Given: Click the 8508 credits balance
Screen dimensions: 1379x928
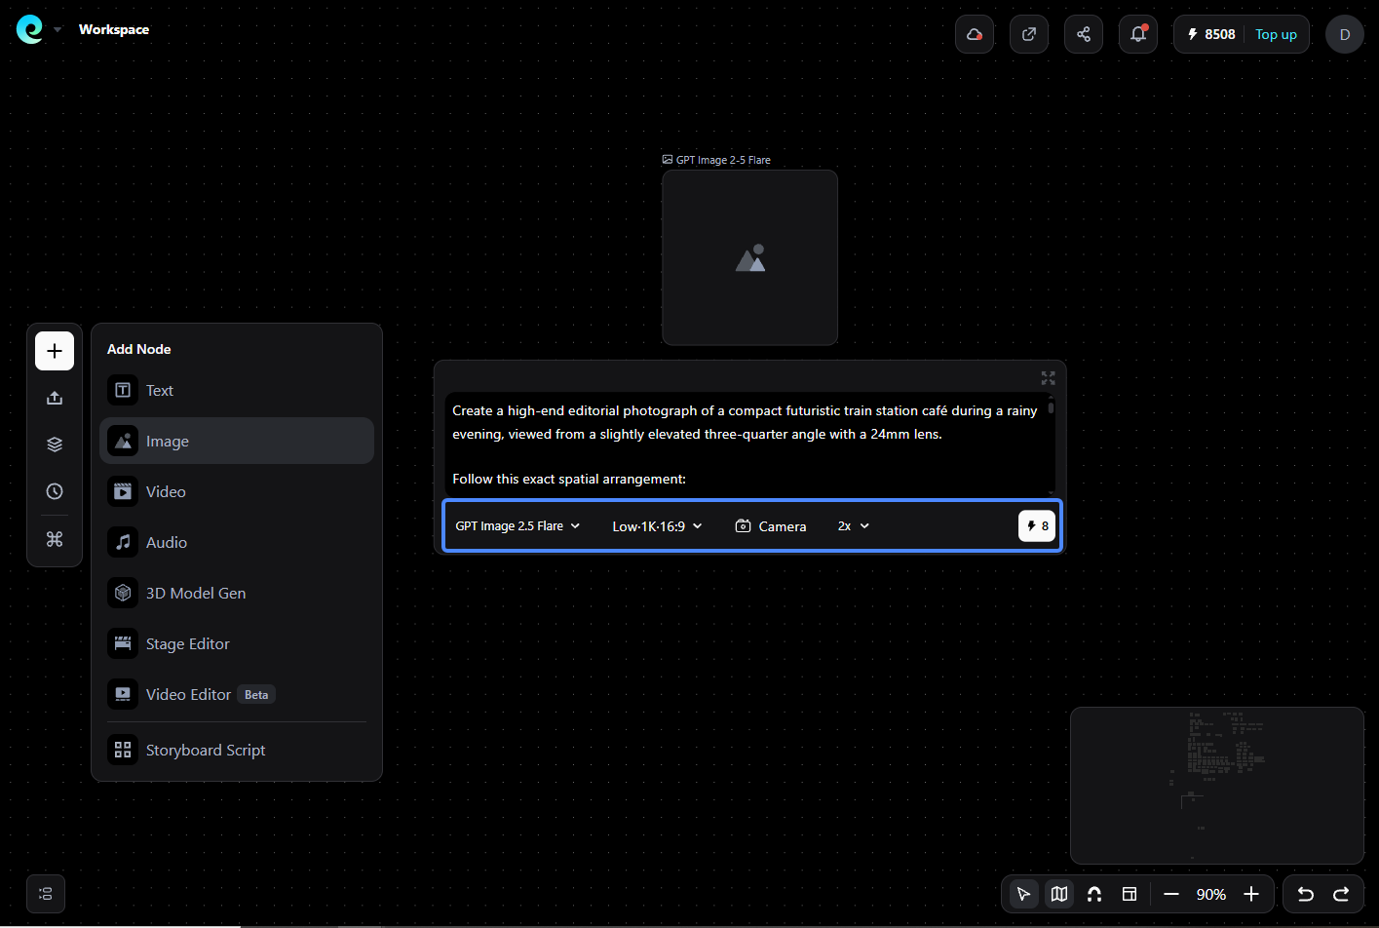Looking at the screenshot, I should point(1211,34).
